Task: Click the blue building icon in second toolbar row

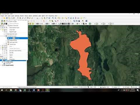Action: (87, 21)
